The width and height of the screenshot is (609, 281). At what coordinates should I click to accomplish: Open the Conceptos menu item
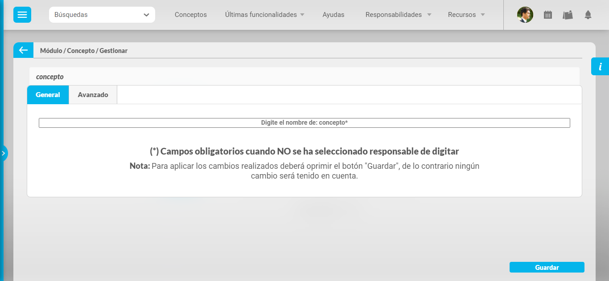point(191,15)
